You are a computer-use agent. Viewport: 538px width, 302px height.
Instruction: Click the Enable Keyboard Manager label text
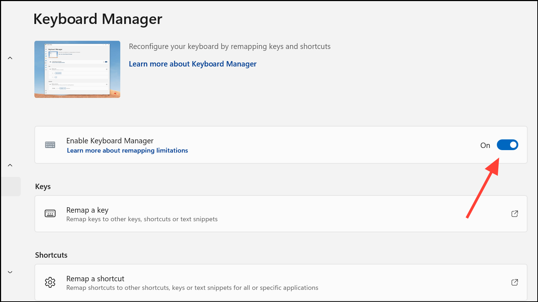coord(110,141)
